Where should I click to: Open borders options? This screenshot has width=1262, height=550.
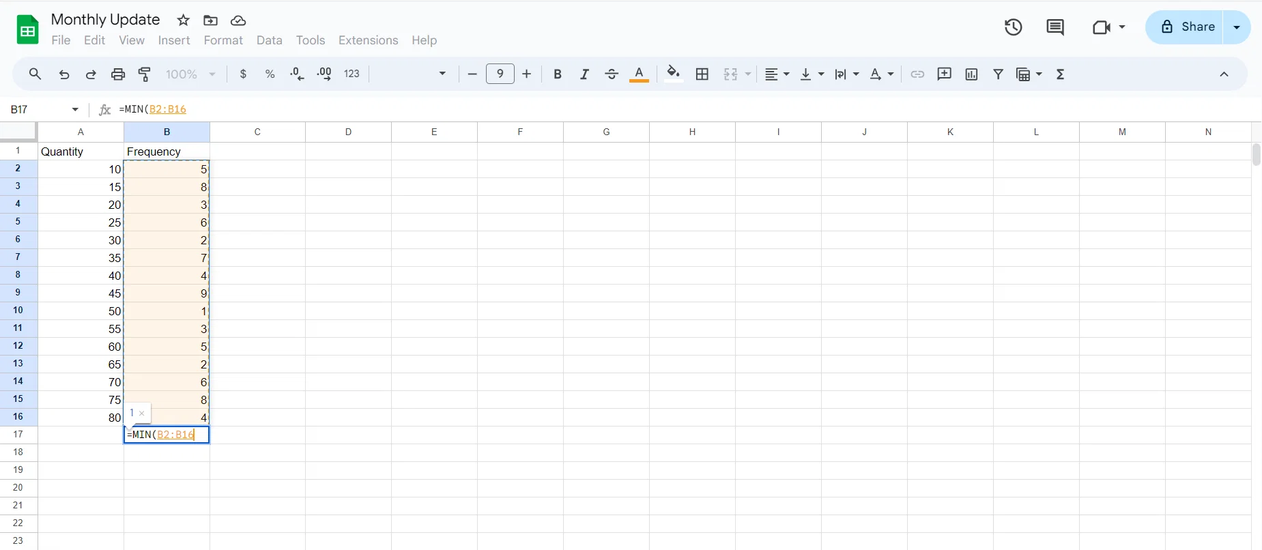point(702,74)
